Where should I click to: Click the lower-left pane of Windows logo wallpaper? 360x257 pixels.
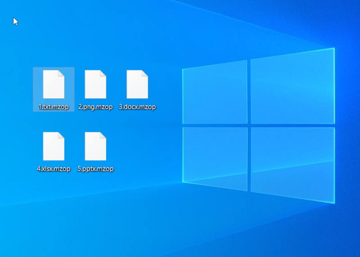click(x=215, y=154)
